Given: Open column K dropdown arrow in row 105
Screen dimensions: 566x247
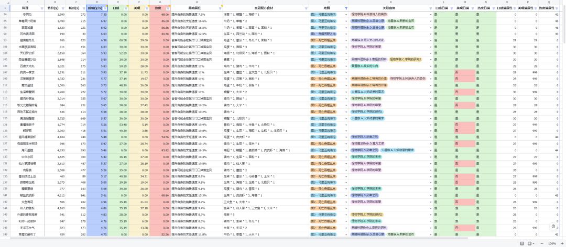Looking at the screenshot, I should tap(431, 59).
